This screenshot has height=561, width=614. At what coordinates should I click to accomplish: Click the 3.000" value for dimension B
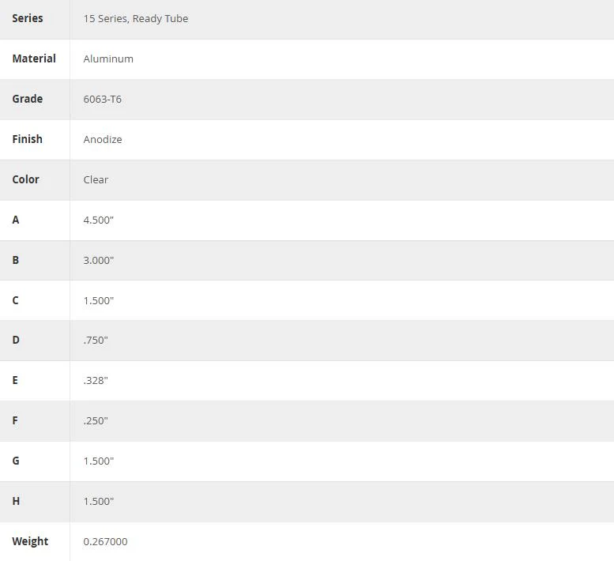point(98,260)
